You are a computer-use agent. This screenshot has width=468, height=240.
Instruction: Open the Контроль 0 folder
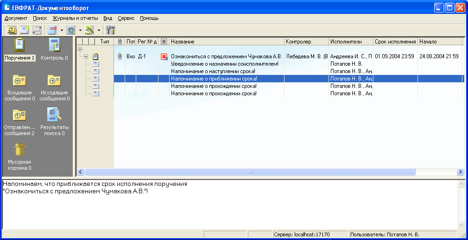coord(55,49)
